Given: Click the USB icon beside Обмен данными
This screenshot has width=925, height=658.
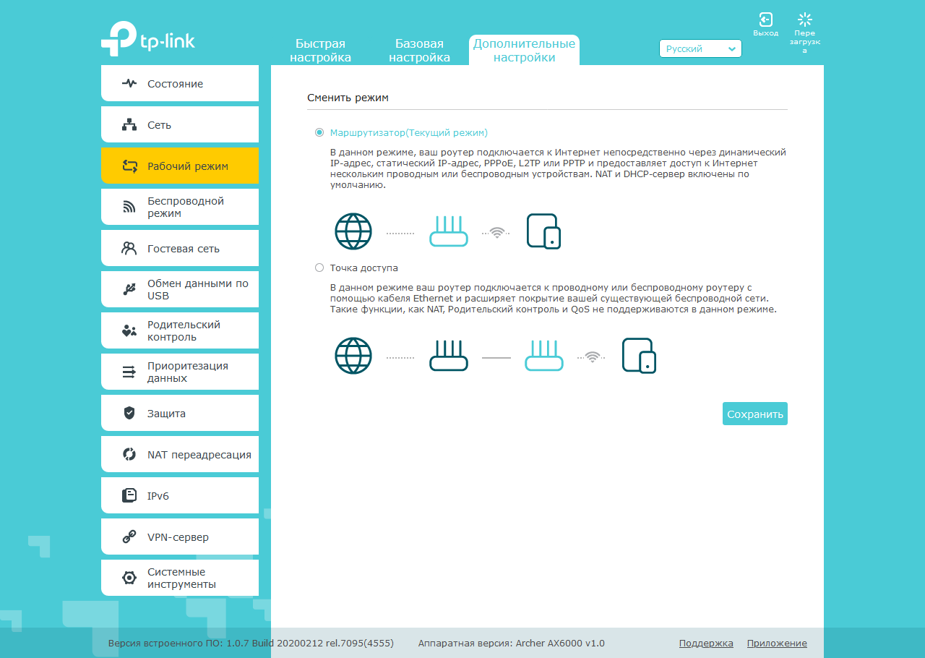Looking at the screenshot, I should pos(129,289).
